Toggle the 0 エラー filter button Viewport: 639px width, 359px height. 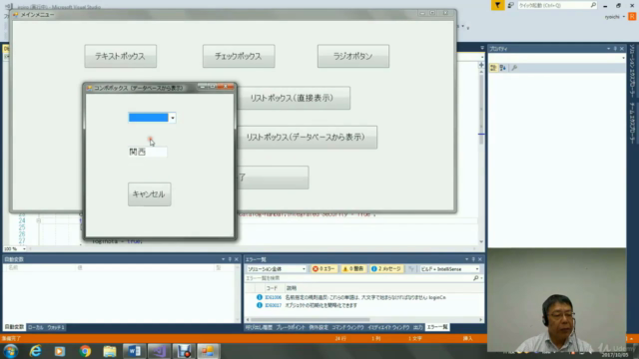(x=323, y=269)
